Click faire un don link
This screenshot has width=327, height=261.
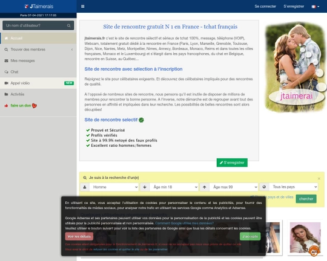tap(21, 106)
